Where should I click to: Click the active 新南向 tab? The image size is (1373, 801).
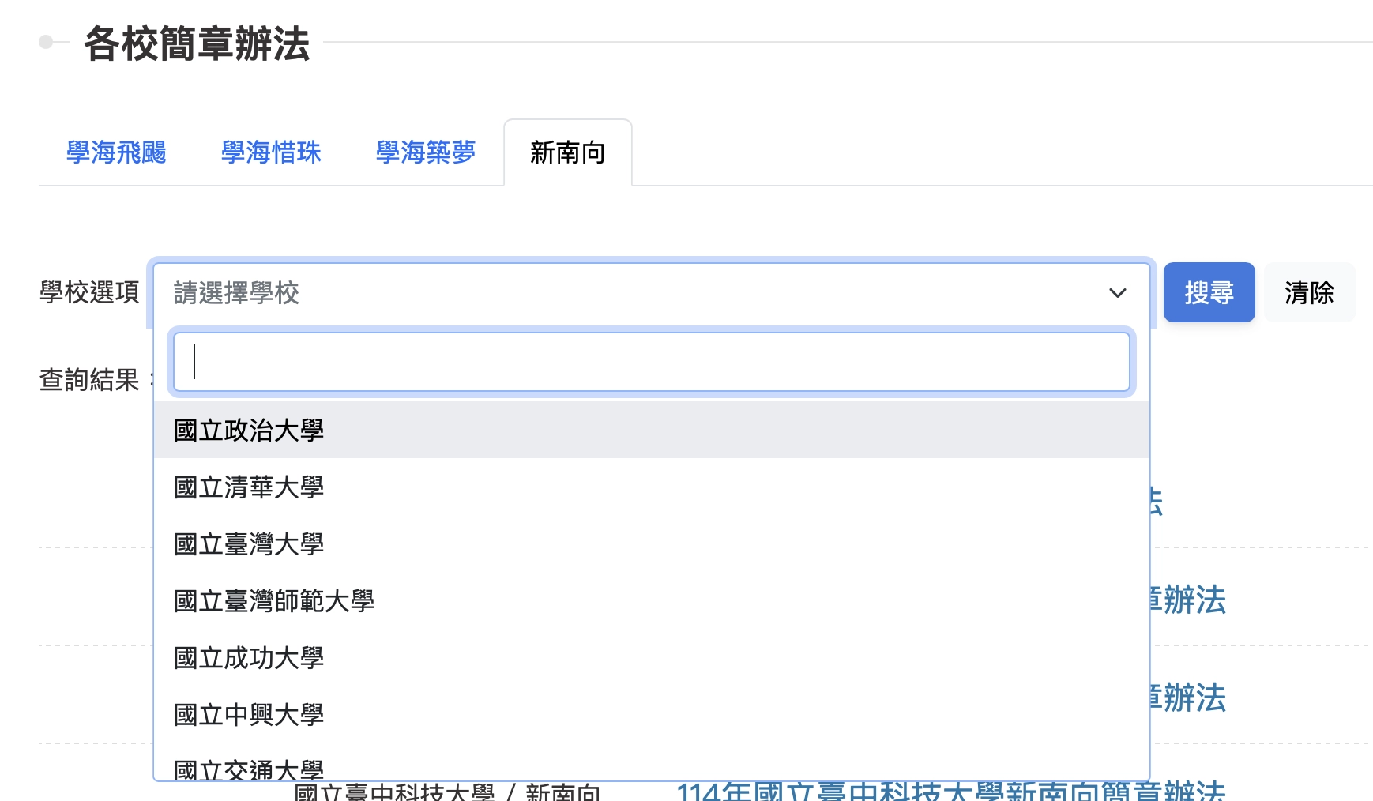[x=567, y=152]
